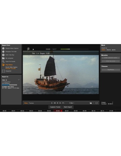Image resolution: width=121 pixels, height=156 pixels.
Task: Choose the Snapshot capture icon
Action: tap(3, 71)
